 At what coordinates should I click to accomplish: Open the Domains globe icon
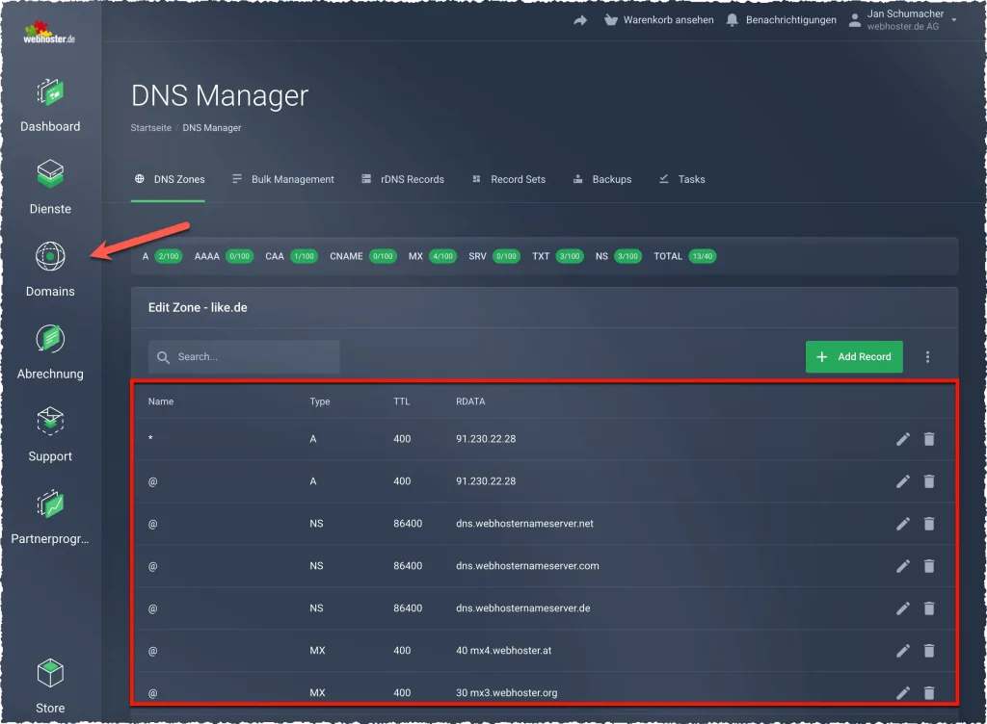(50, 256)
